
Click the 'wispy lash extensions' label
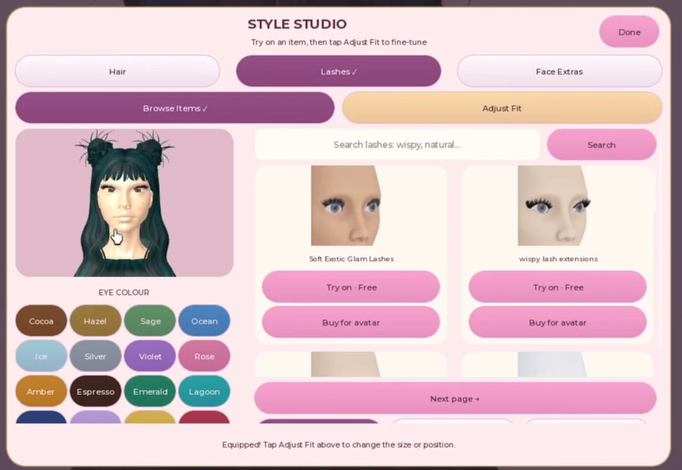(x=559, y=258)
